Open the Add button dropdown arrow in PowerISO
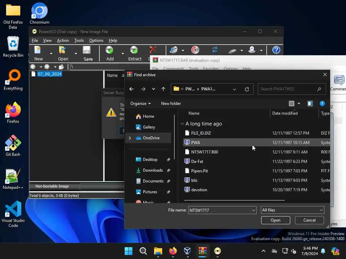The height and width of the screenshot is (259, 346). point(123,54)
